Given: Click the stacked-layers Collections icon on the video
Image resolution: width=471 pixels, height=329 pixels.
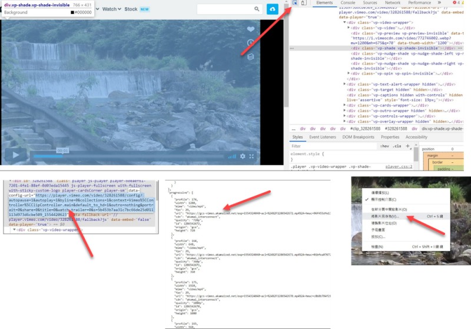Looking at the screenshot, I should pos(251,56).
